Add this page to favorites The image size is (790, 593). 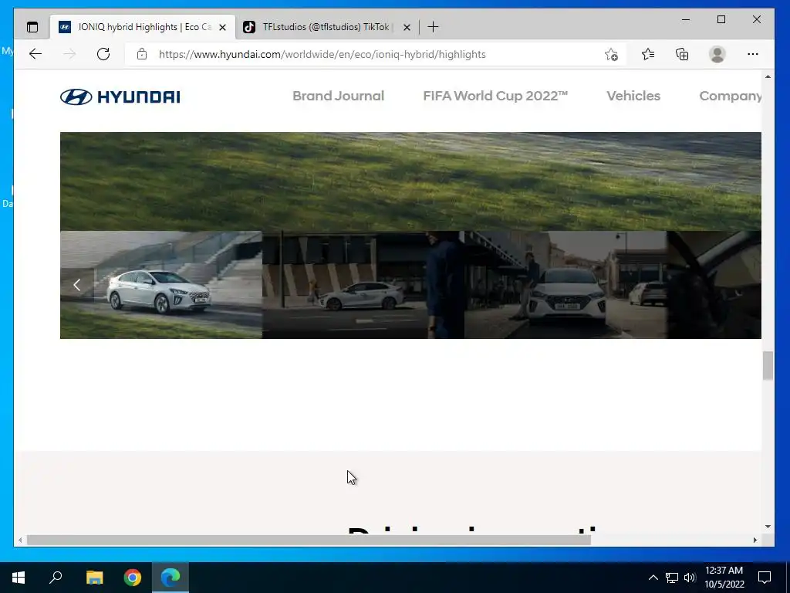[611, 55]
